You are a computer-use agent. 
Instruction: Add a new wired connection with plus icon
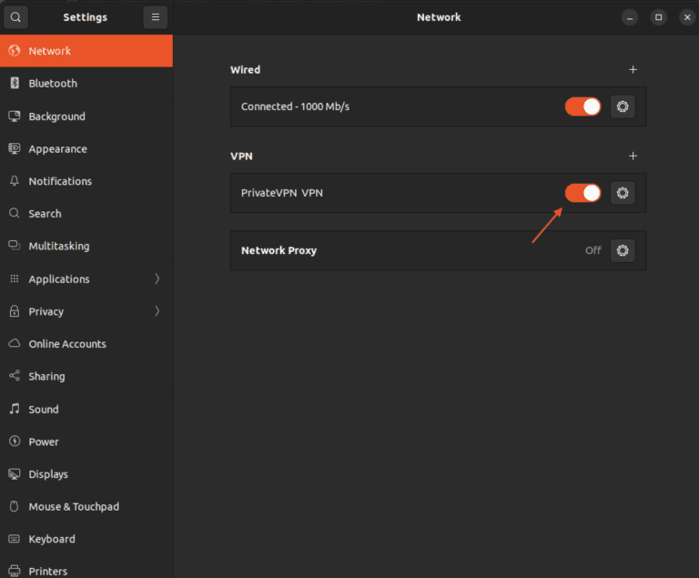tap(633, 70)
